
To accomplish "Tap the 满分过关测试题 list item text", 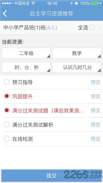I will coord(48,111).
